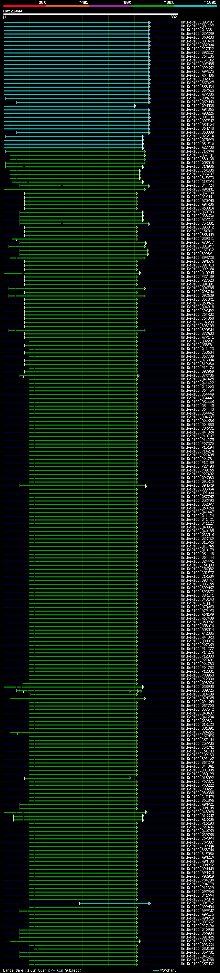Select the UniRef100_A5BPB2 hit label

[x=197, y=622]
